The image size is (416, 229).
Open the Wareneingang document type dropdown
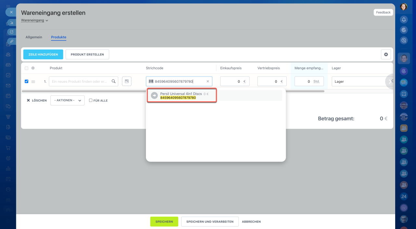[34, 20]
